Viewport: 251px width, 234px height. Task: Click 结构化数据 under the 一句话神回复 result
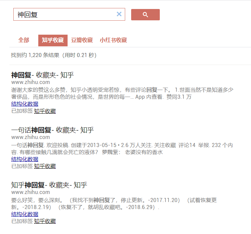pyautogui.click(x=25, y=159)
